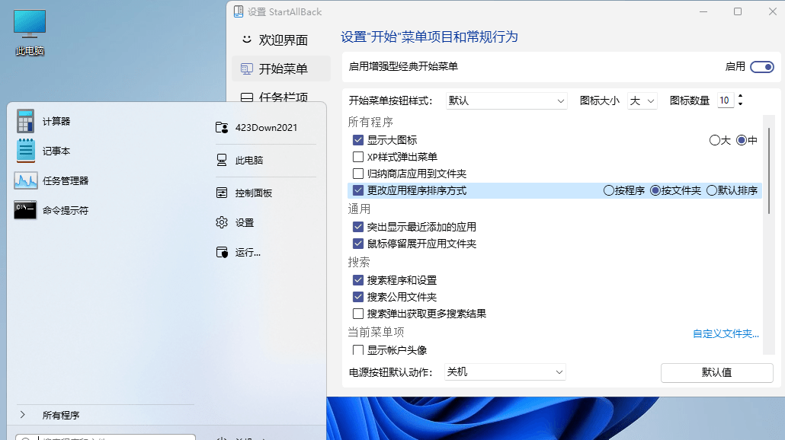Open 任务管理器 icon in start menu

tap(26, 180)
